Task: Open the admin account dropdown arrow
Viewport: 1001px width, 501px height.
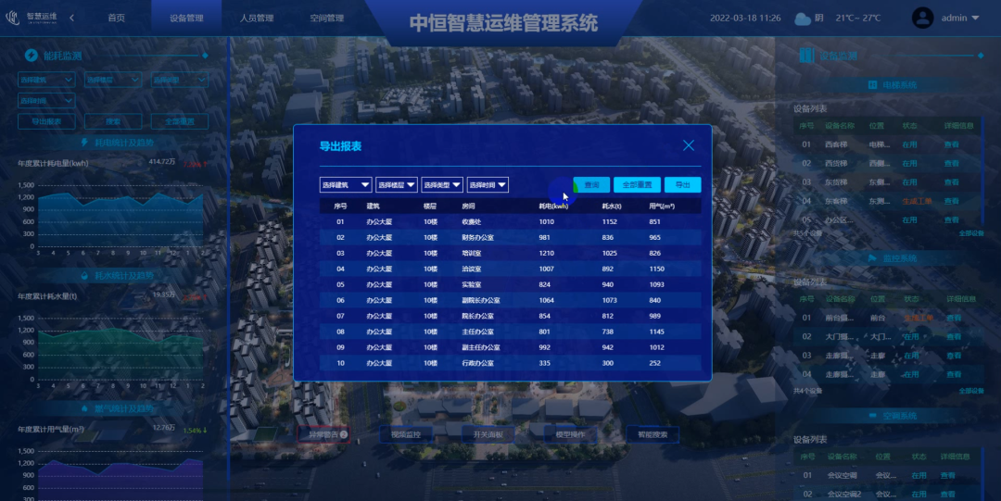Action: point(975,18)
